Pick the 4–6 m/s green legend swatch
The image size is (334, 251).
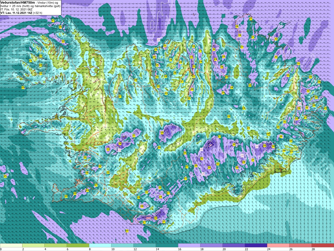tap(56, 246)
